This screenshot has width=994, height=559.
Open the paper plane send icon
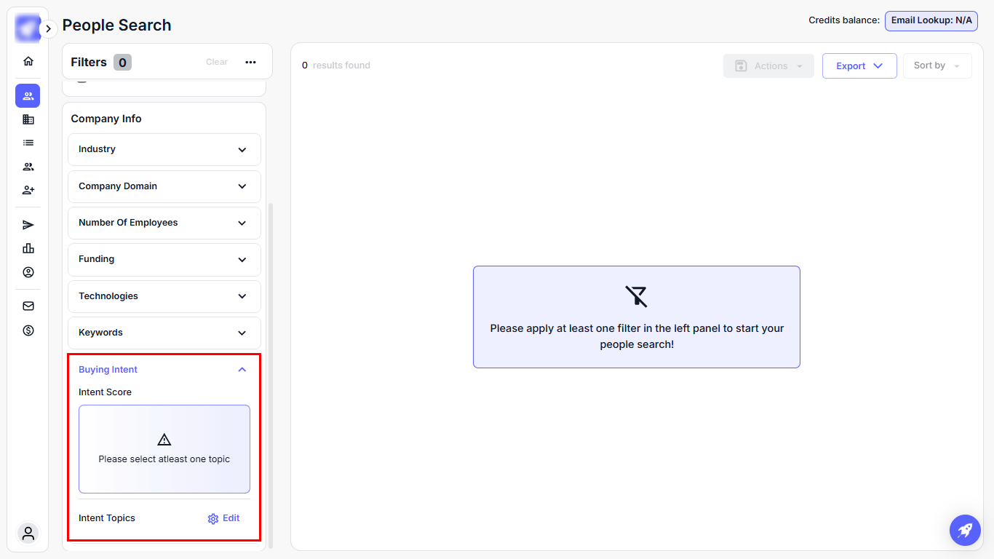pyautogui.click(x=28, y=225)
